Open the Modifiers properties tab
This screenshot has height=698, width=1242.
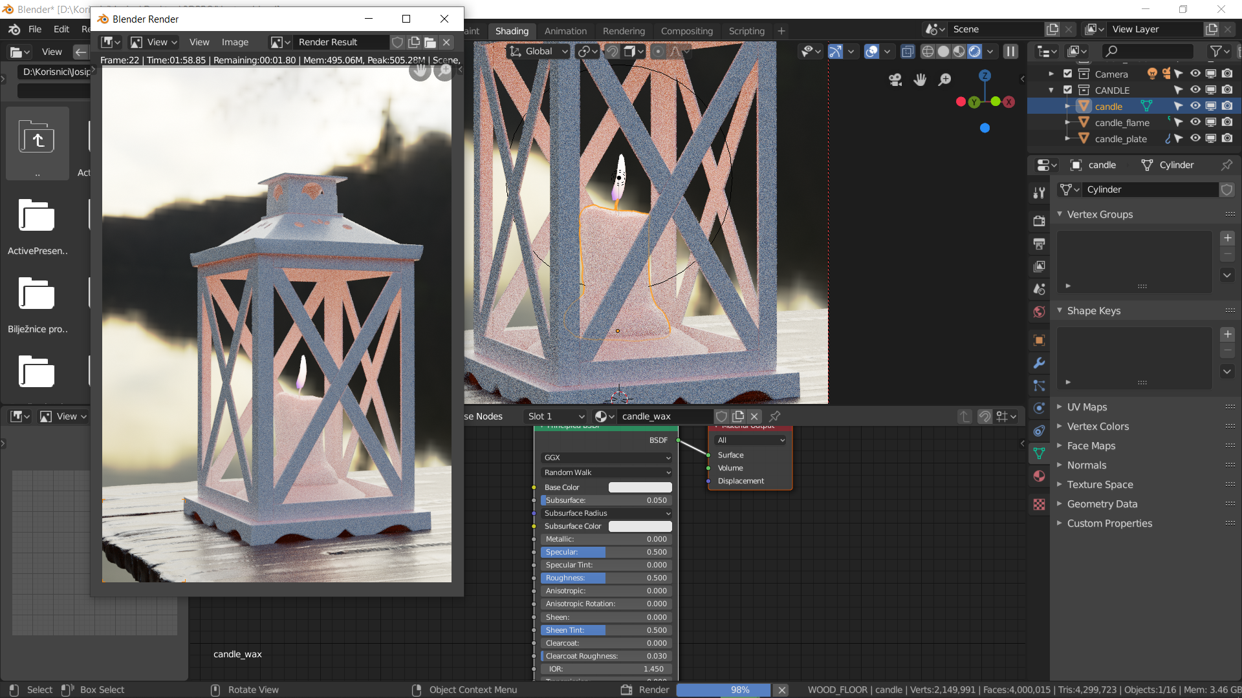click(x=1039, y=363)
